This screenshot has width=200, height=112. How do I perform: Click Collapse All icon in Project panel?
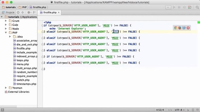[22, 12]
